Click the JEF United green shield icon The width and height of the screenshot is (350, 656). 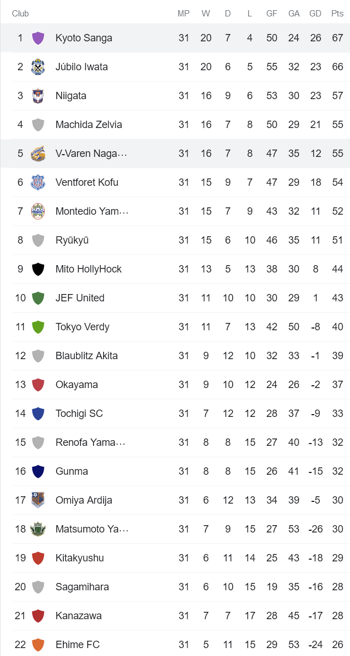click(x=39, y=297)
